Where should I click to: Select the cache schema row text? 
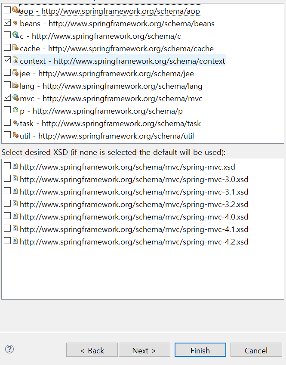117,48
